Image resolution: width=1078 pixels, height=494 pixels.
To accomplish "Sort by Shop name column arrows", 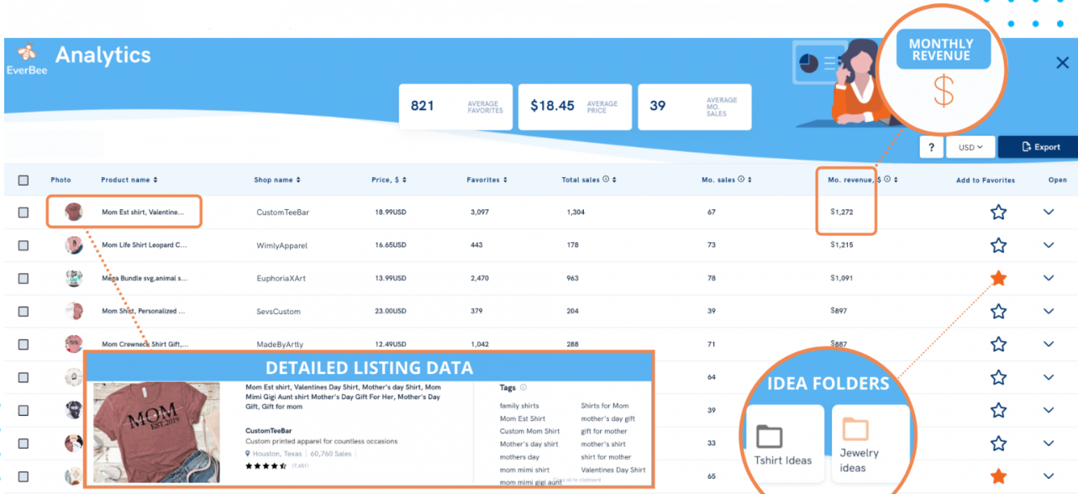I will (297, 180).
